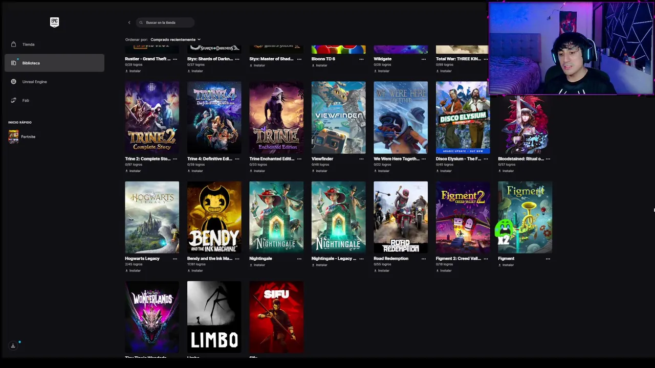Screen dimensions: 655x368
Task: Install Total War: THREE KINGDOMS
Action: coord(444,71)
